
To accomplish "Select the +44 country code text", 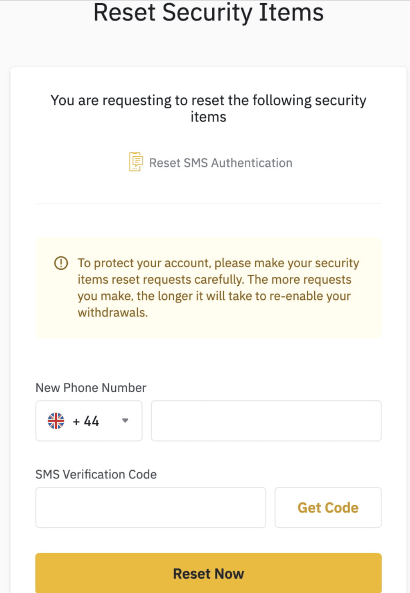I will point(86,421).
